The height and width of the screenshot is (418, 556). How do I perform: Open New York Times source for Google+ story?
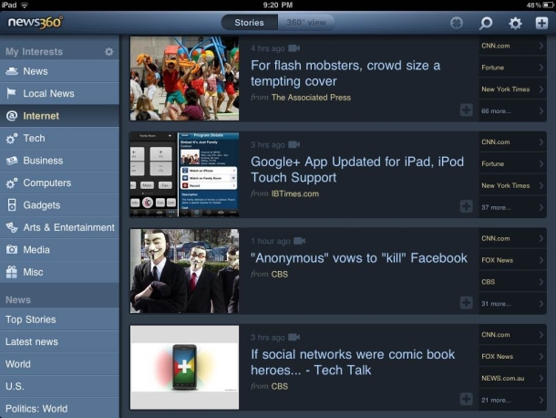pos(512,186)
